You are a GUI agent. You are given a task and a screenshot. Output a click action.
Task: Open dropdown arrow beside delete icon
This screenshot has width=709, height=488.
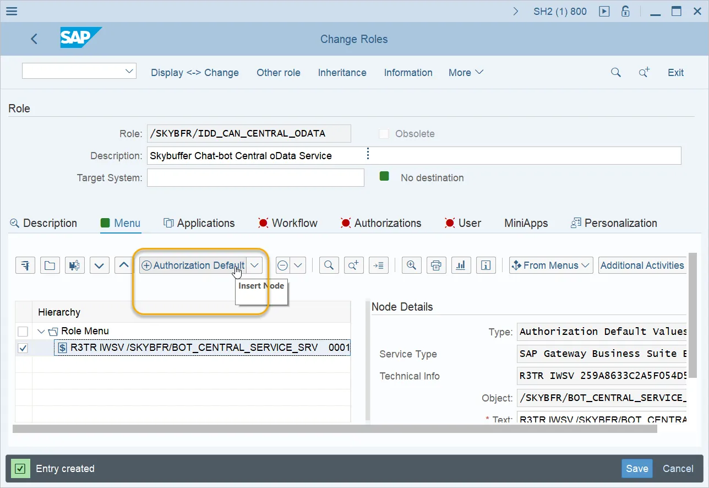click(x=298, y=265)
